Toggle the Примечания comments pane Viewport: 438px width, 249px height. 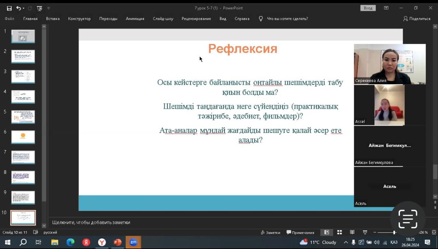(x=300, y=233)
